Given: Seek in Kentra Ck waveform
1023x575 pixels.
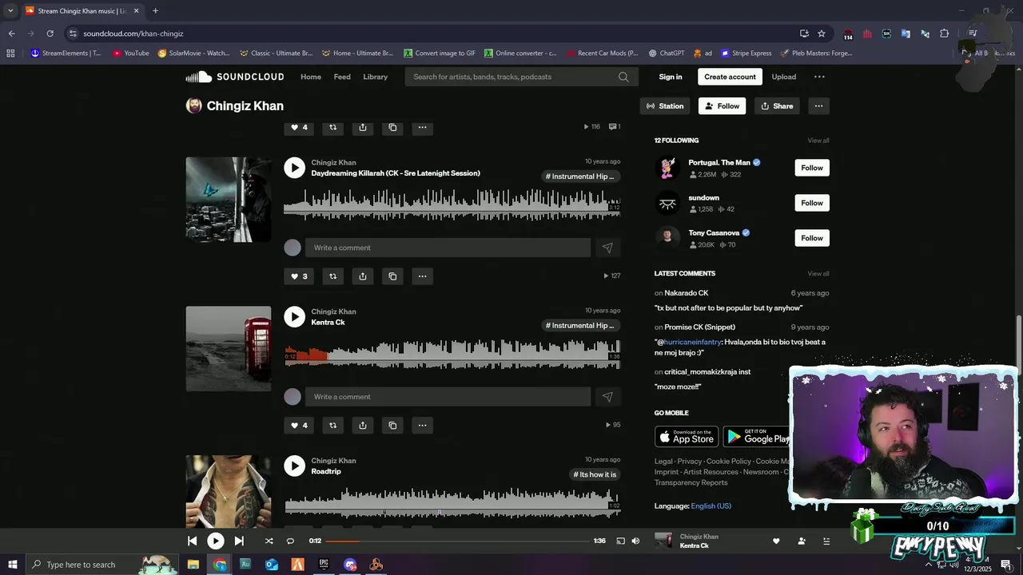Looking at the screenshot, I should (x=452, y=354).
